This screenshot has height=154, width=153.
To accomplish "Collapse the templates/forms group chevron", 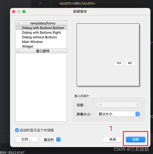I will (x=18, y=23).
